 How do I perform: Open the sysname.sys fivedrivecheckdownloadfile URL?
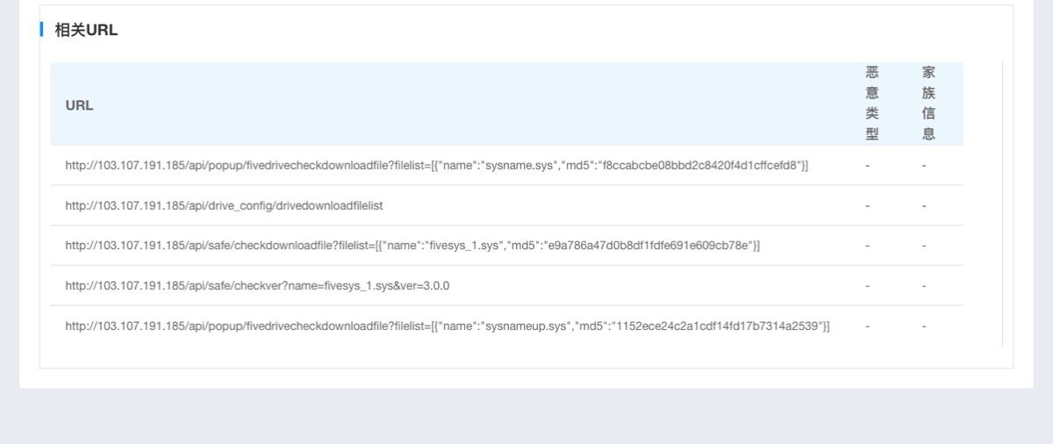(437, 165)
